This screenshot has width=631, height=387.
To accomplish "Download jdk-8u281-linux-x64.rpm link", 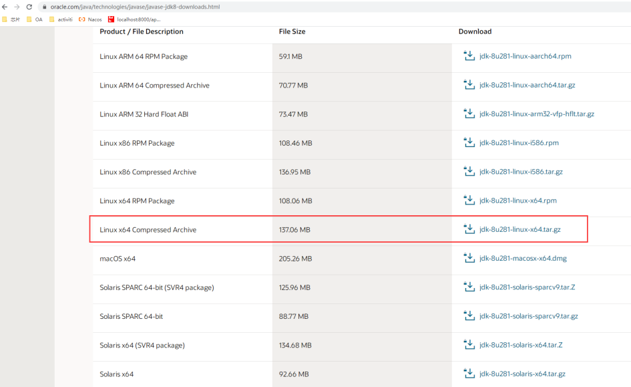I will [x=517, y=201].
